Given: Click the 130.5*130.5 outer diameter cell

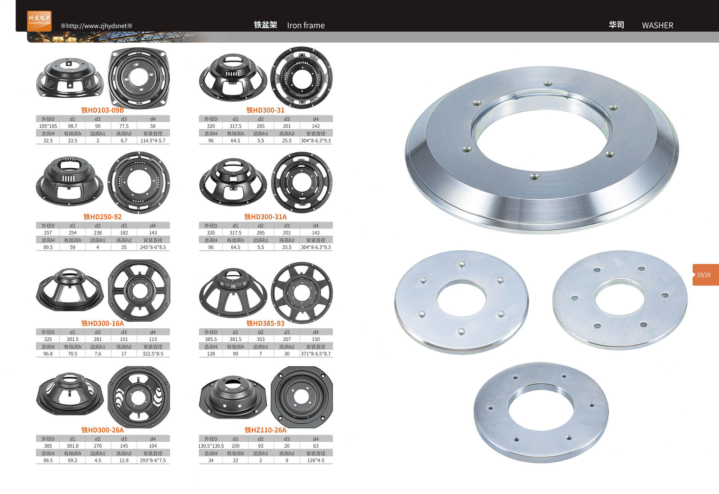Looking at the screenshot, I should pyautogui.click(x=211, y=446).
